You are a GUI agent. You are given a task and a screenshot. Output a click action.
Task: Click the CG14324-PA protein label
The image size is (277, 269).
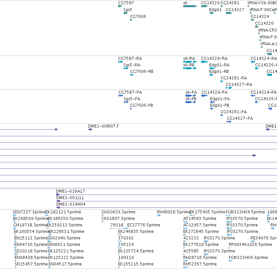tap(264, 92)
